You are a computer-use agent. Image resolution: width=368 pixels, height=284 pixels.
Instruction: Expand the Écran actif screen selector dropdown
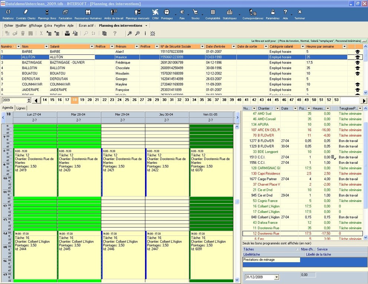(146, 26)
